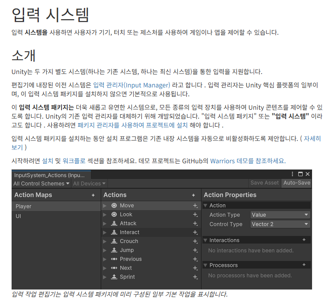Image resolution: width=329 pixels, height=302 pixels.
Task: Collapse the Processors foldout section
Action: (x=206, y=265)
